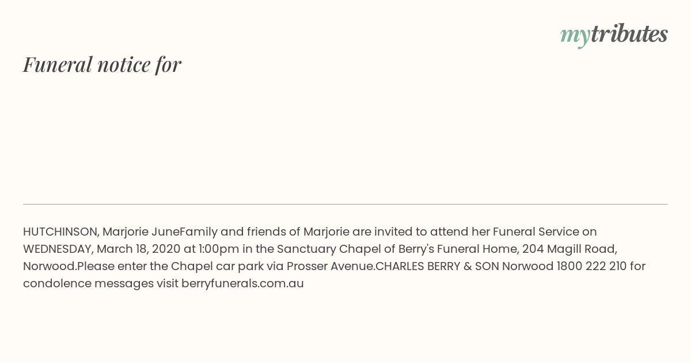Click the date "March 18, 2020"
Image resolution: width=691 pixels, height=362 pixels.
[x=139, y=249]
